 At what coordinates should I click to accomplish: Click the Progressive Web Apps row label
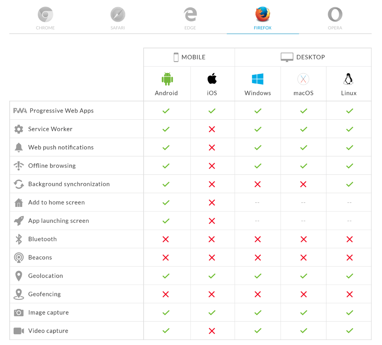[62, 111]
